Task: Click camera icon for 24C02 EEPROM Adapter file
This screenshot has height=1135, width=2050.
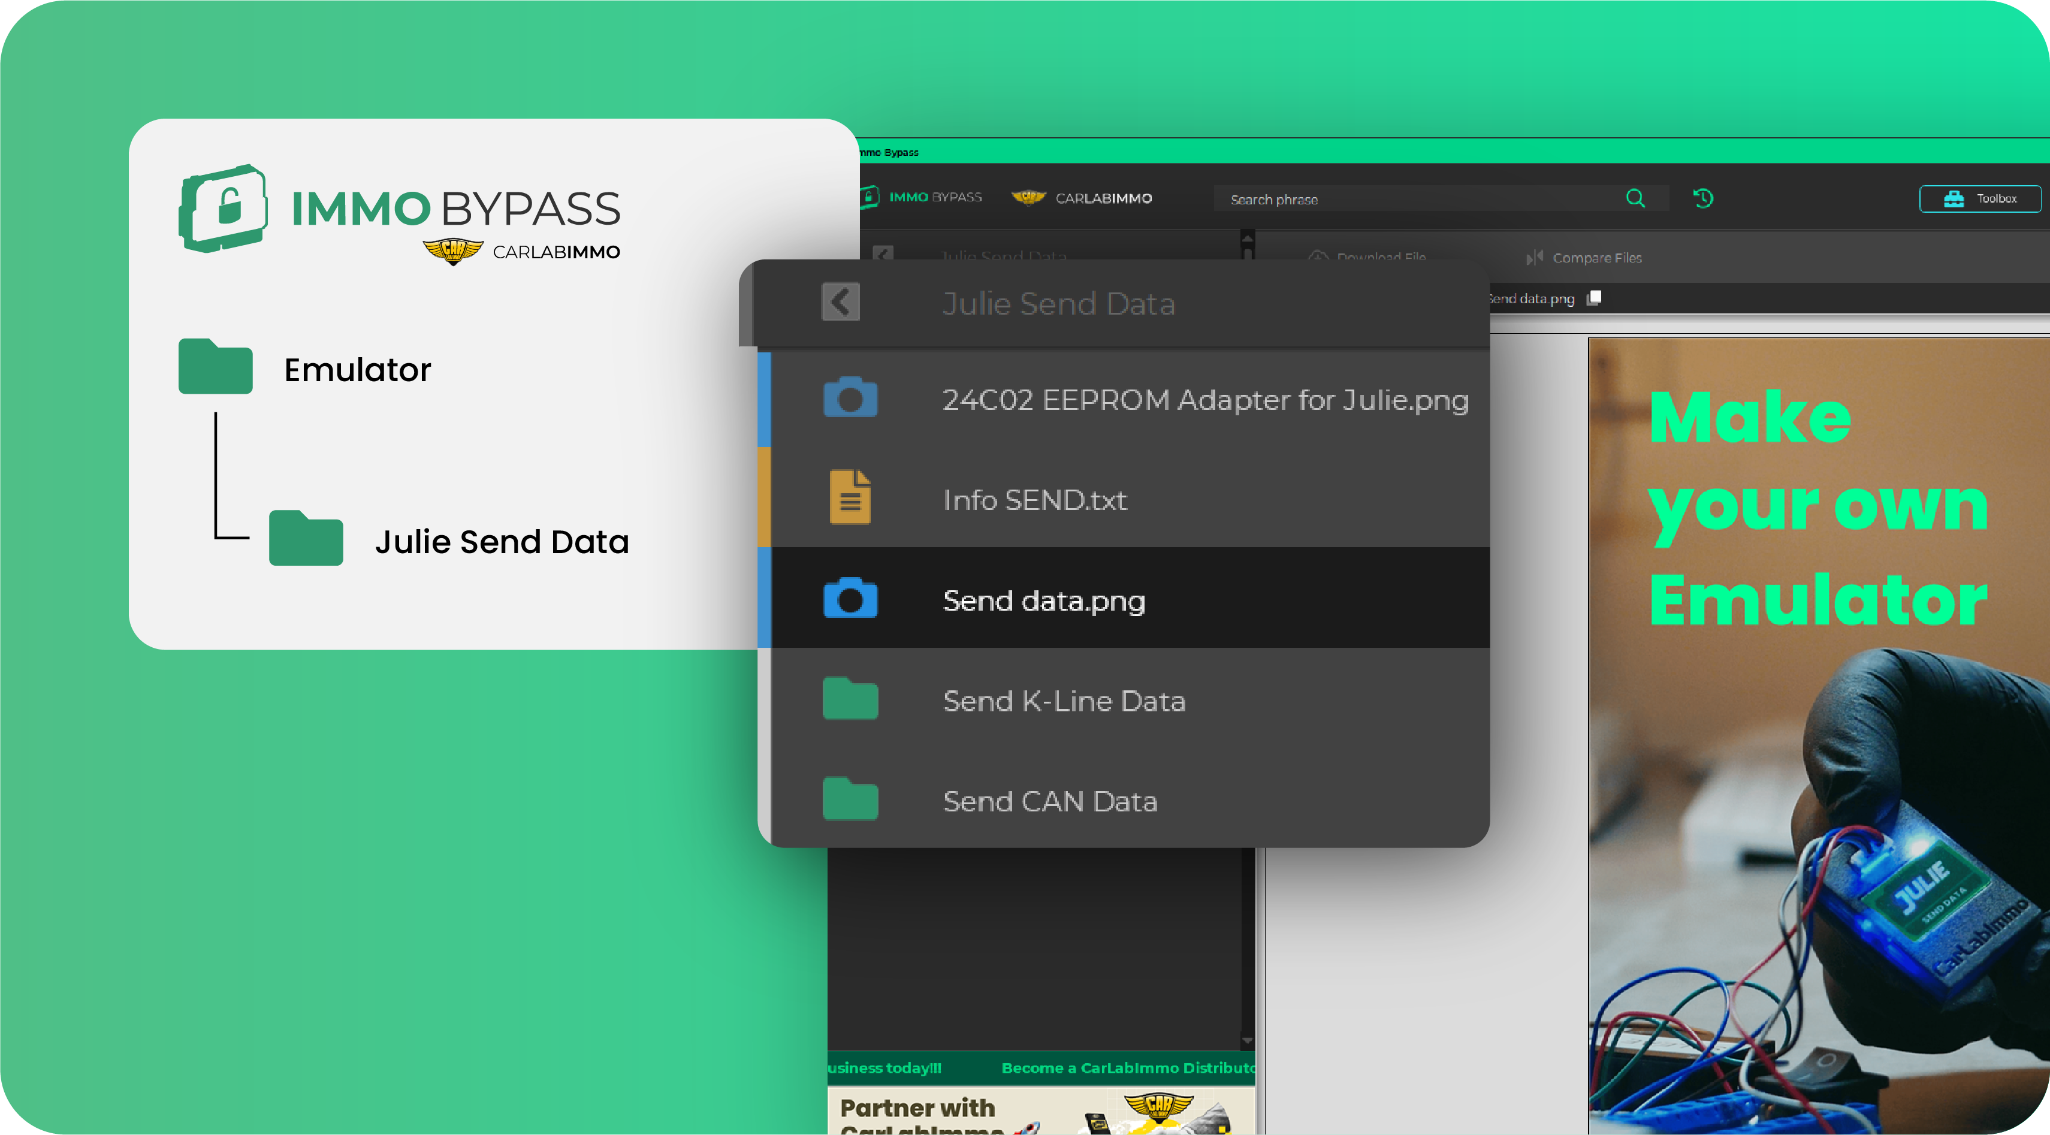Action: click(x=850, y=398)
